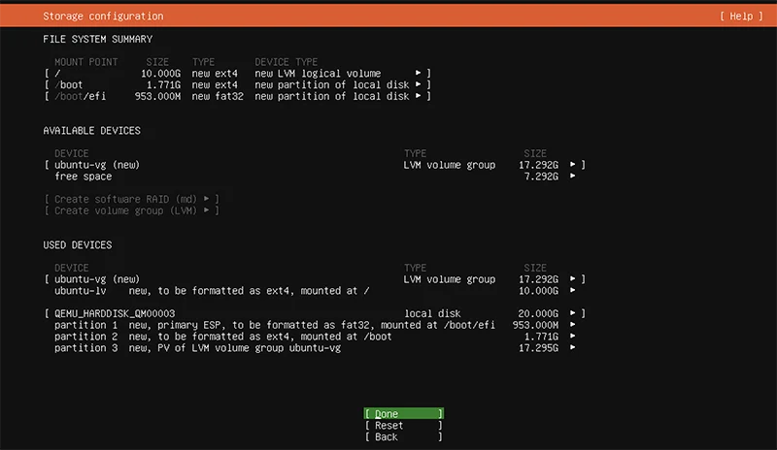Open the Help menu

[741, 16]
